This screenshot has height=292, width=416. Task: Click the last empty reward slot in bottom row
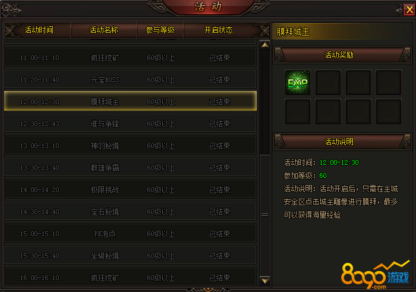389,112
